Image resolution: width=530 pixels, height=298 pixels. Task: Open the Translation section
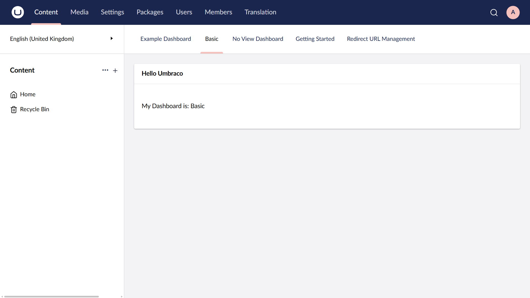[x=260, y=12]
